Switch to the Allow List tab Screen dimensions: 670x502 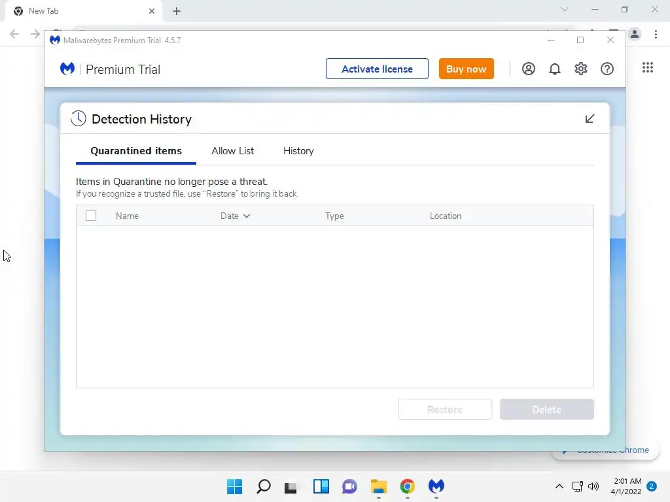coord(232,151)
